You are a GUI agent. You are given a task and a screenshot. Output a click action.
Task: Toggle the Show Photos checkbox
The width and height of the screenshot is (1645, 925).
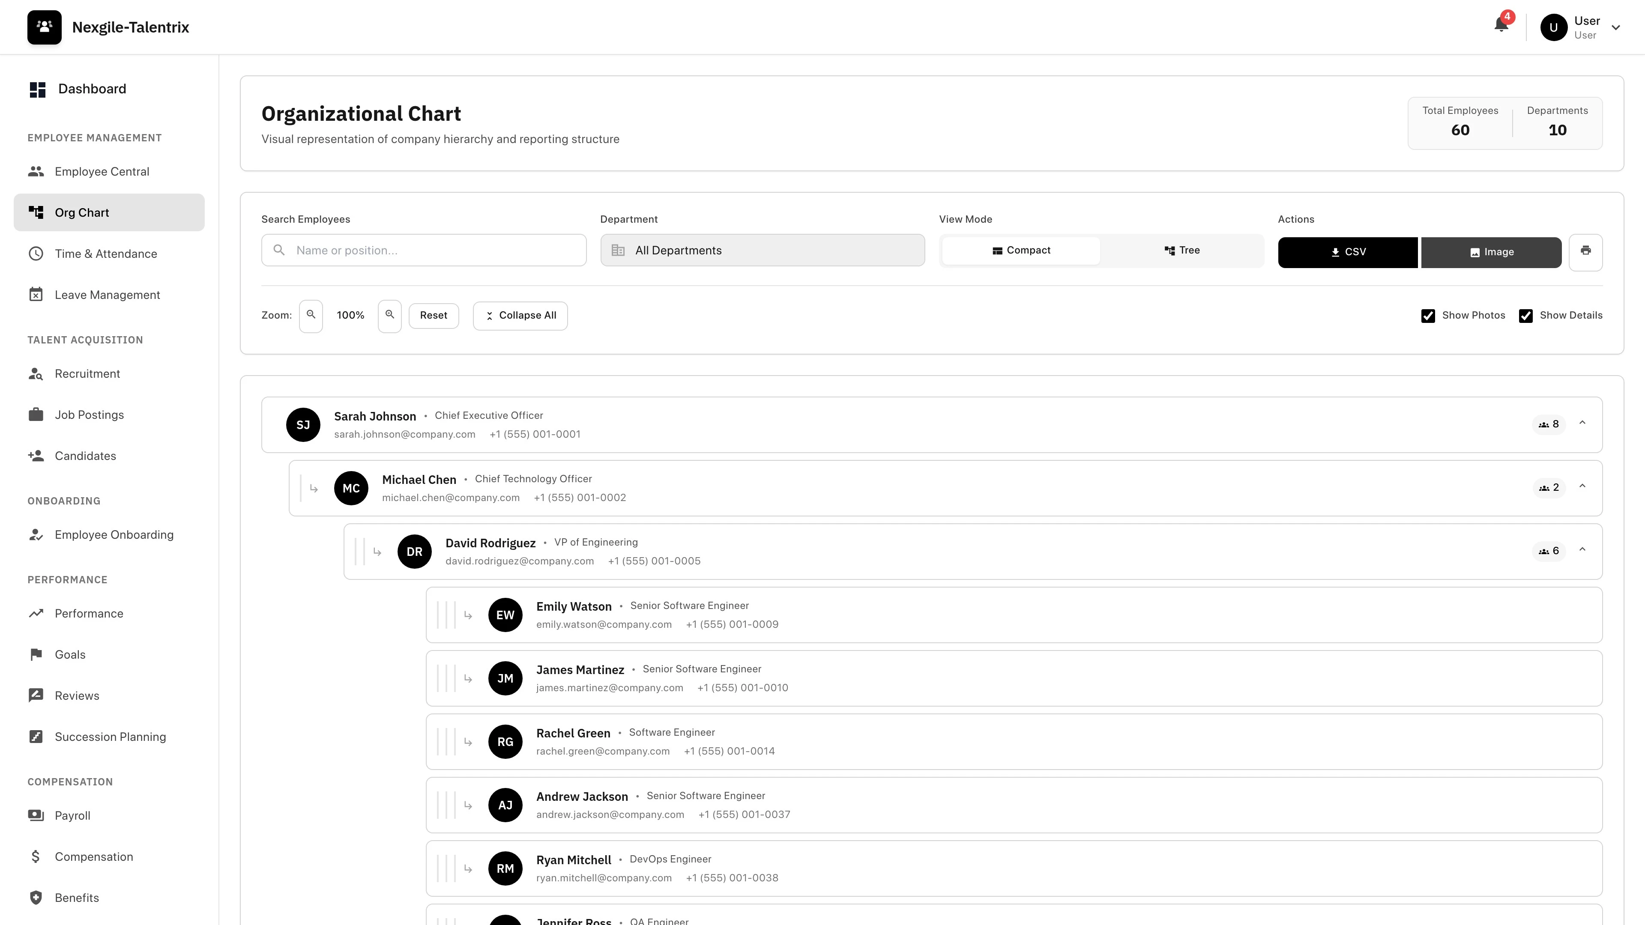(x=1428, y=315)
